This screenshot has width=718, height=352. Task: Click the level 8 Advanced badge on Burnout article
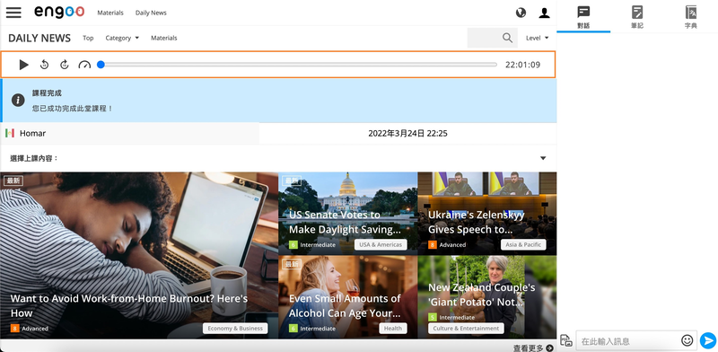coord(30,328)
